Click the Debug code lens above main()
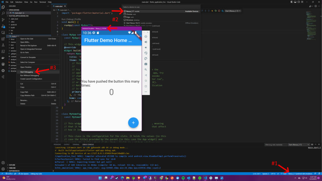322x181 pixels. 70,19
